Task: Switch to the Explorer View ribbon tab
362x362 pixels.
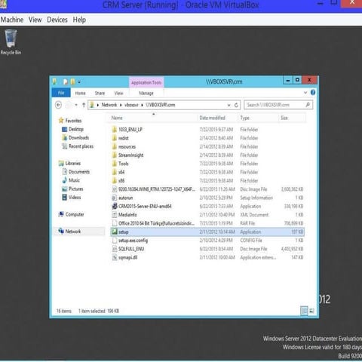Action: click(x=118, y=93)
